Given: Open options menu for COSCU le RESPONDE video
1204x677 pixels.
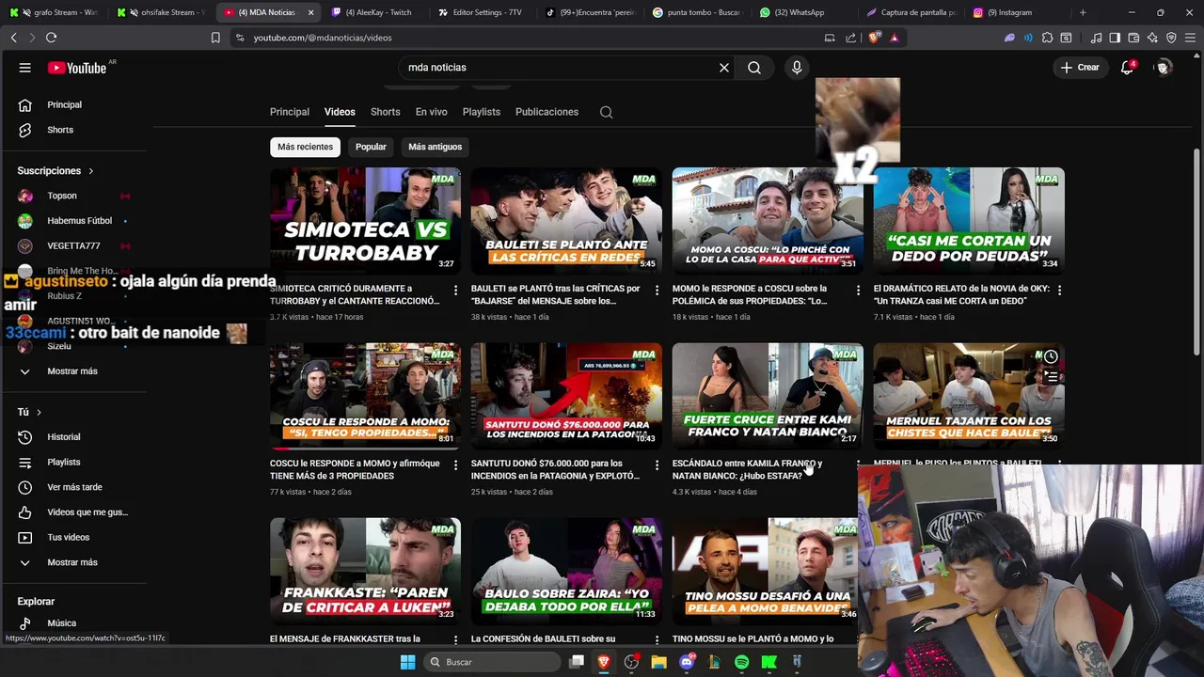Looking at the screenshot, I should (455, 465).
